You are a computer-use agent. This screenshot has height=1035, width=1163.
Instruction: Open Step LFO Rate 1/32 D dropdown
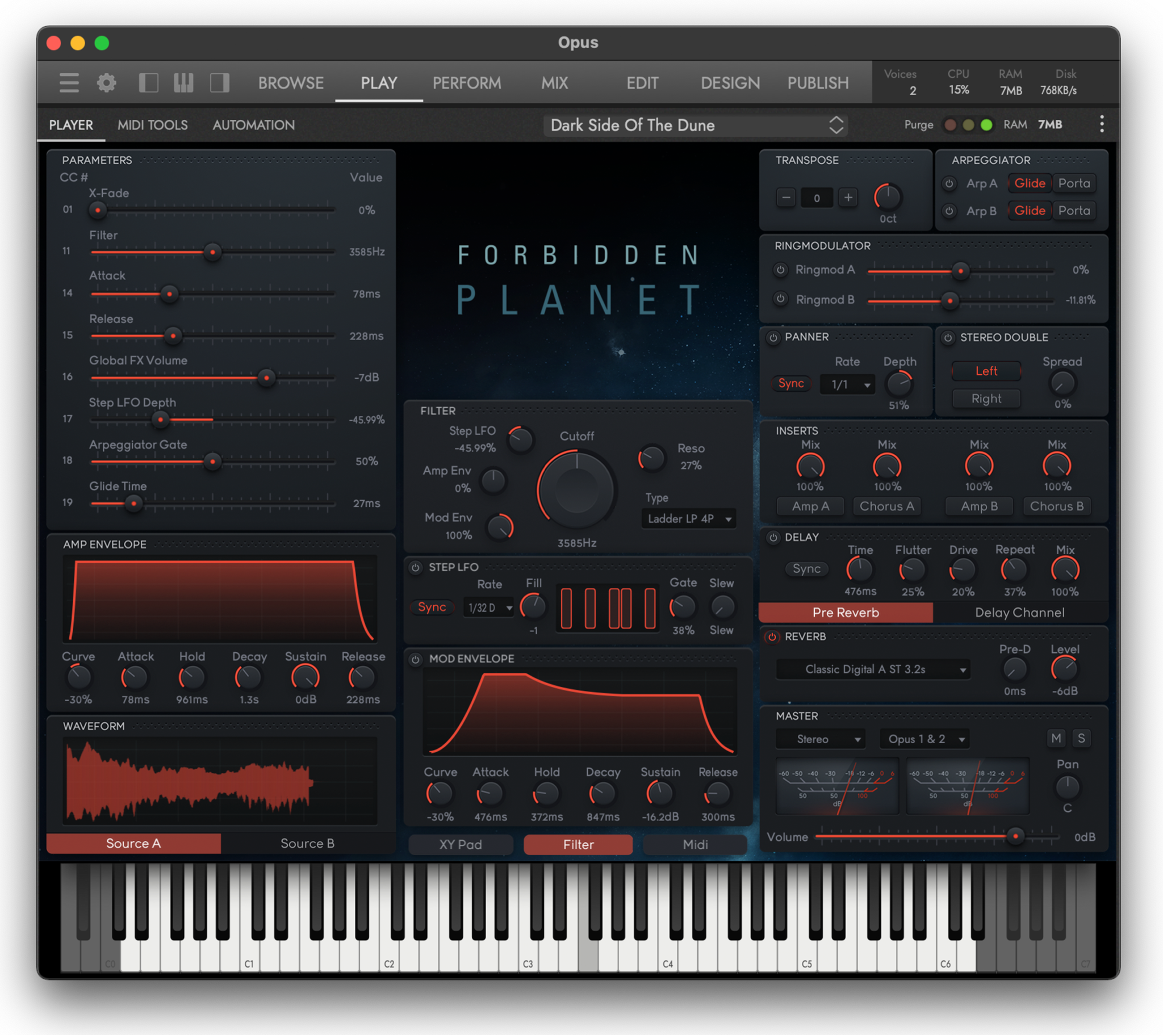pyautogui.click(x=489, y=607)
